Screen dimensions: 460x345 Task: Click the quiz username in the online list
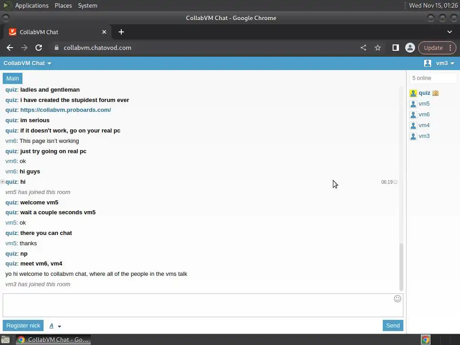[x=424, y=93]
